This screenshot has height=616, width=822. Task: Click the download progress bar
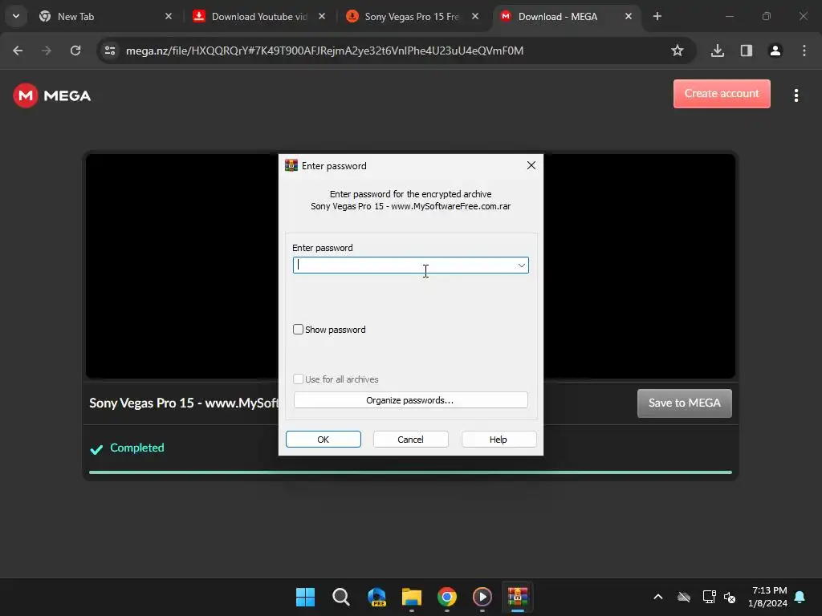(x=410, y=472)
